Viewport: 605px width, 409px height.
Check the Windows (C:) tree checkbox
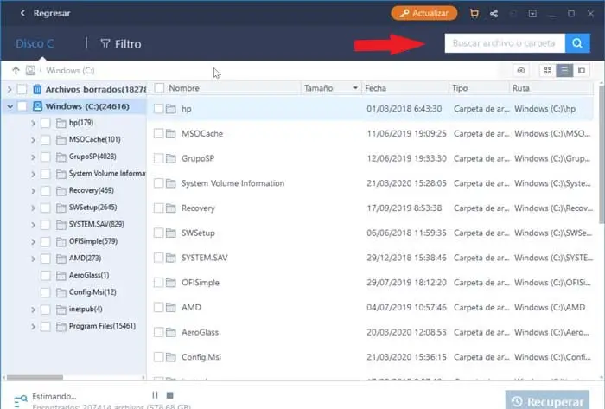22,106
